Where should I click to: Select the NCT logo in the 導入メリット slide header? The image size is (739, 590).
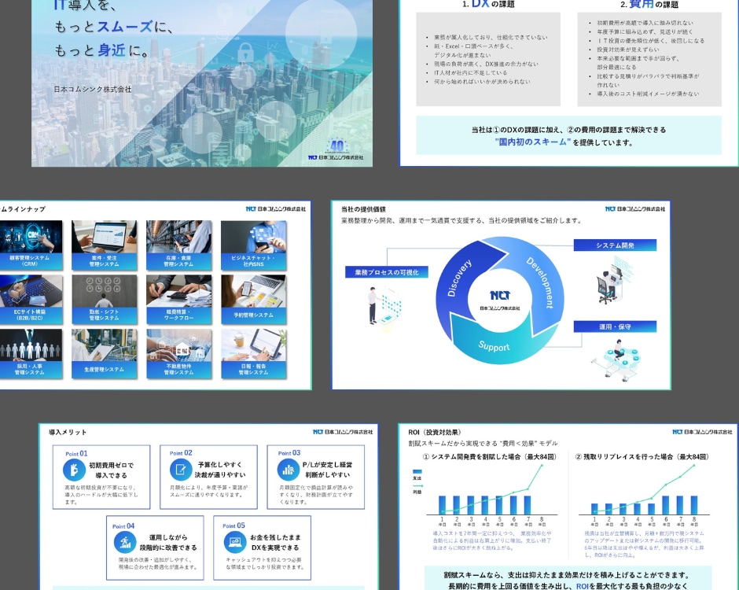tap(343, 432)
